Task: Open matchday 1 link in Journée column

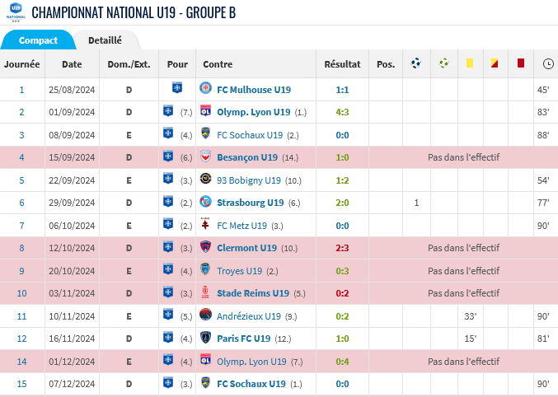Action: [21, 90]
